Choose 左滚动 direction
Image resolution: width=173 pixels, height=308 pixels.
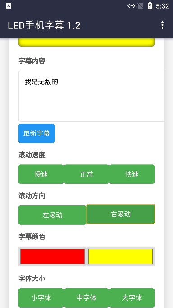52,215
